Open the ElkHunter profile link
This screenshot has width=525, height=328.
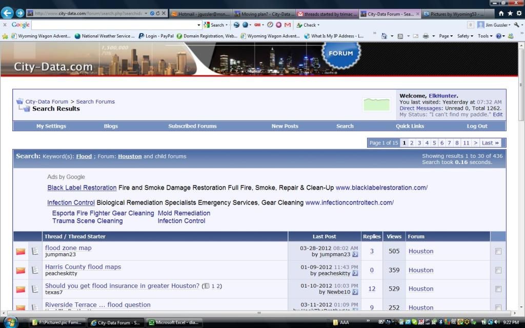tap(442, 96)
